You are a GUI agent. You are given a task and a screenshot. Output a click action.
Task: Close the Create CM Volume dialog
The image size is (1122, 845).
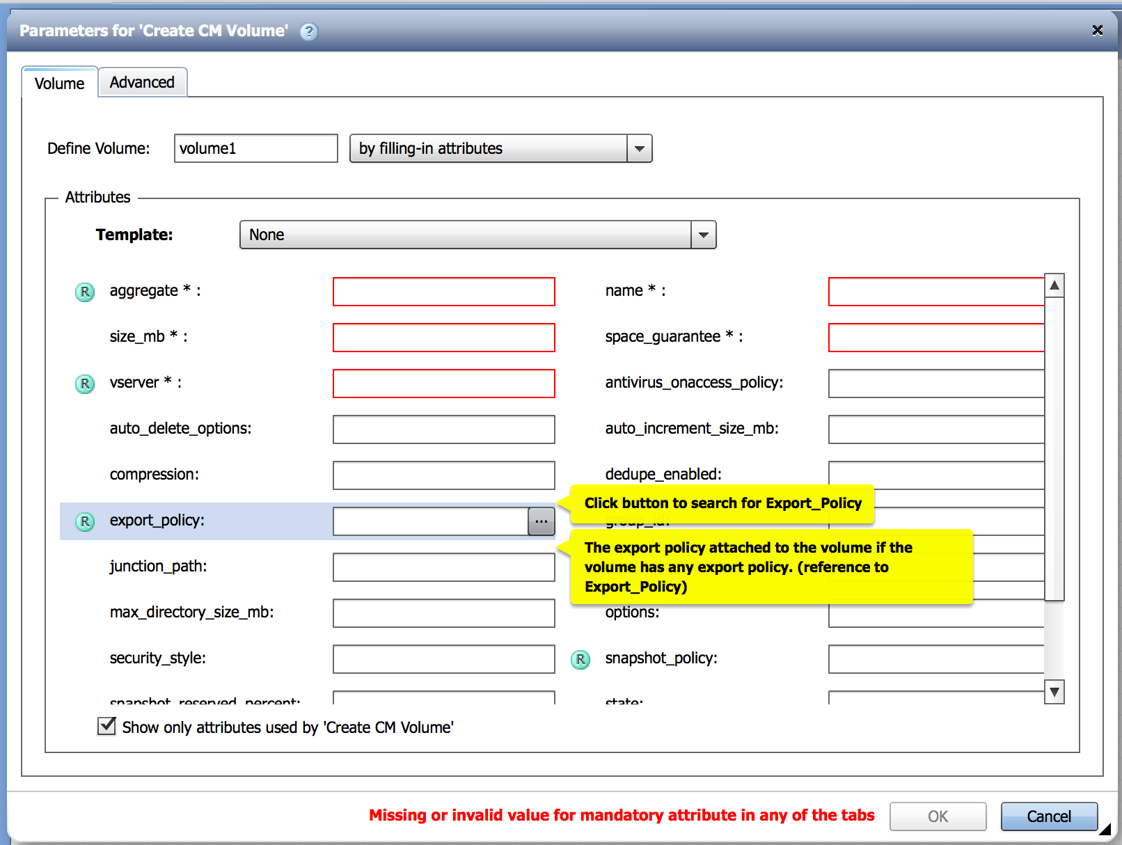pyautogui.click(x=1097, y=30)
